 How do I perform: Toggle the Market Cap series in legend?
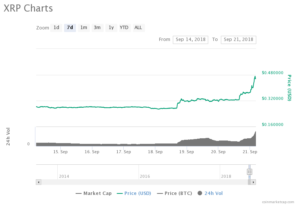pos(93,193)
